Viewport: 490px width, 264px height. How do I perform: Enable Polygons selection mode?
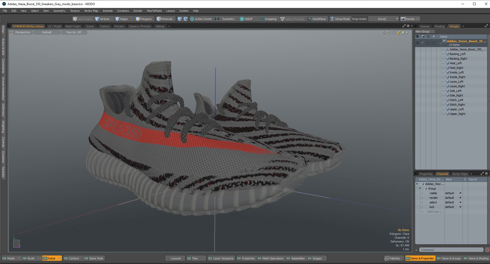click(144, 19)
